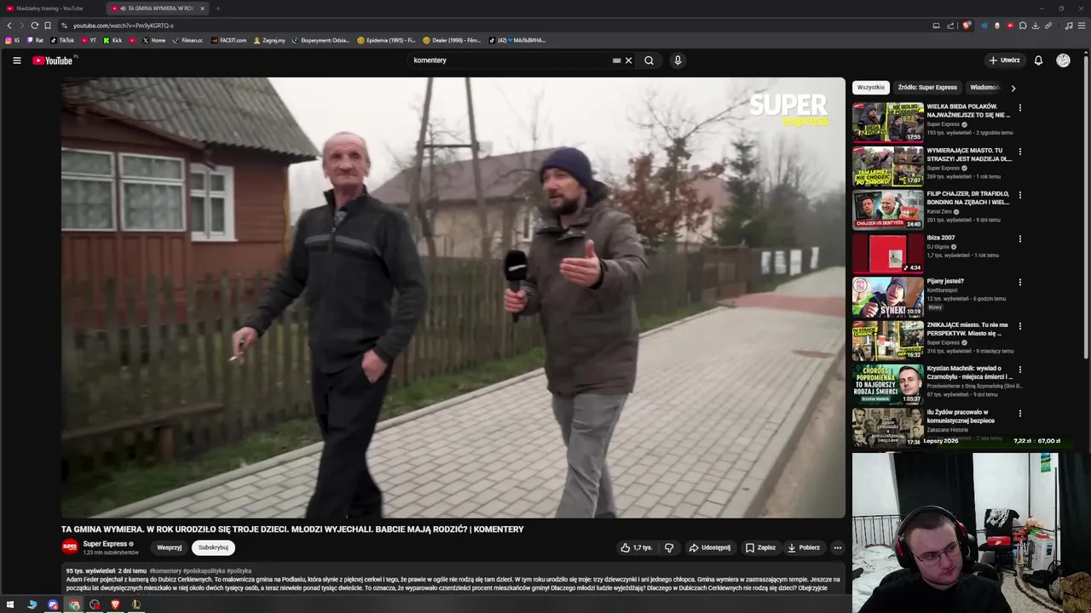Open the media control music note icon
The width and height of the screenshot is (1091, 613).
pyautogui.click(x=1069, y=26)
